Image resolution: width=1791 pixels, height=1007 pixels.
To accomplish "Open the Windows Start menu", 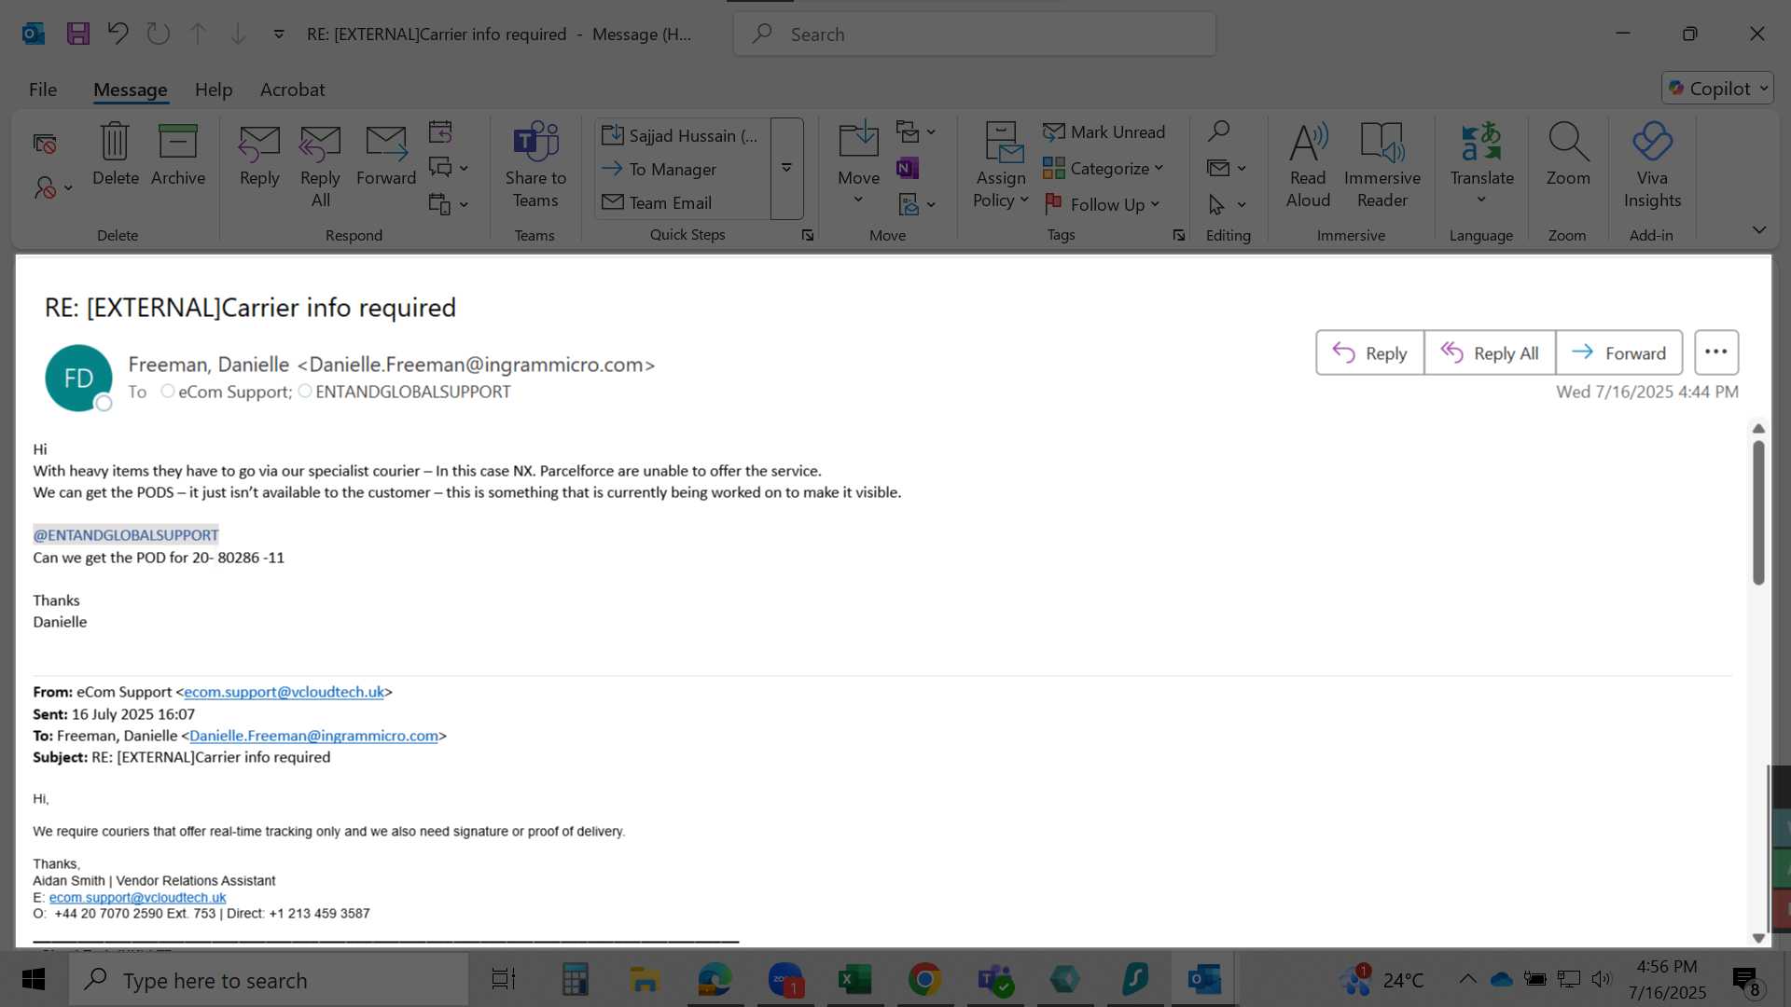I will point(34,980).
